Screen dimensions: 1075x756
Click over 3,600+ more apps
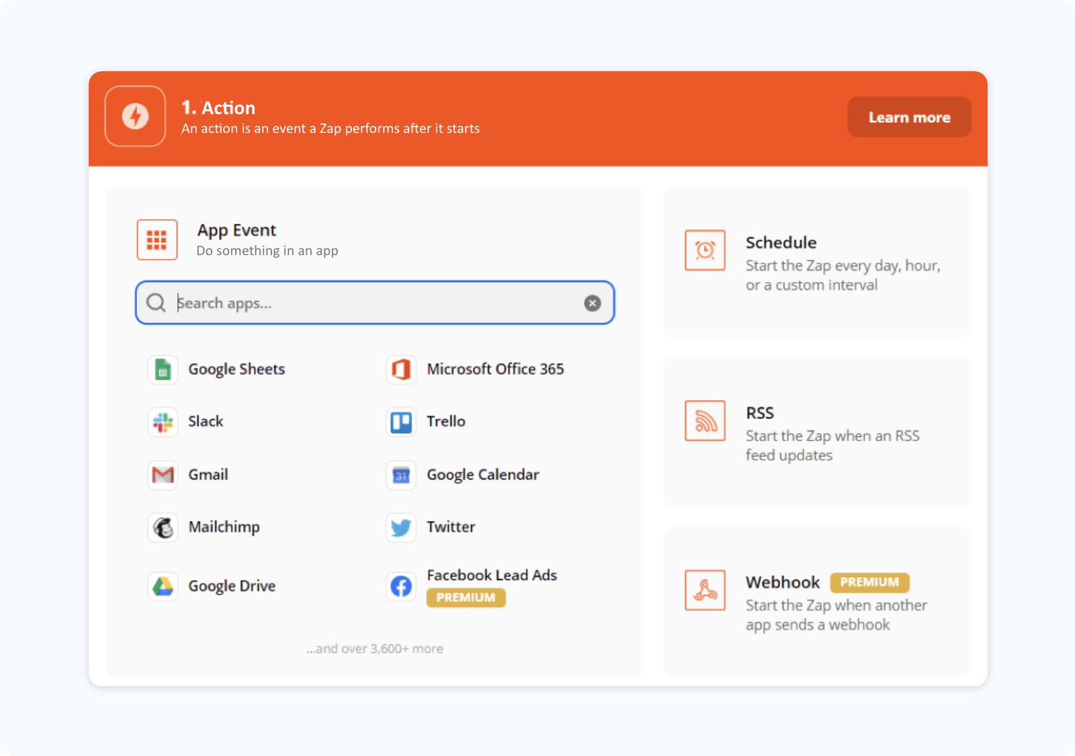point(374,649)
